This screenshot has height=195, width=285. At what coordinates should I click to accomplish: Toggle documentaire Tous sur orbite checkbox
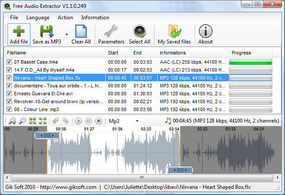pos(9,86)
